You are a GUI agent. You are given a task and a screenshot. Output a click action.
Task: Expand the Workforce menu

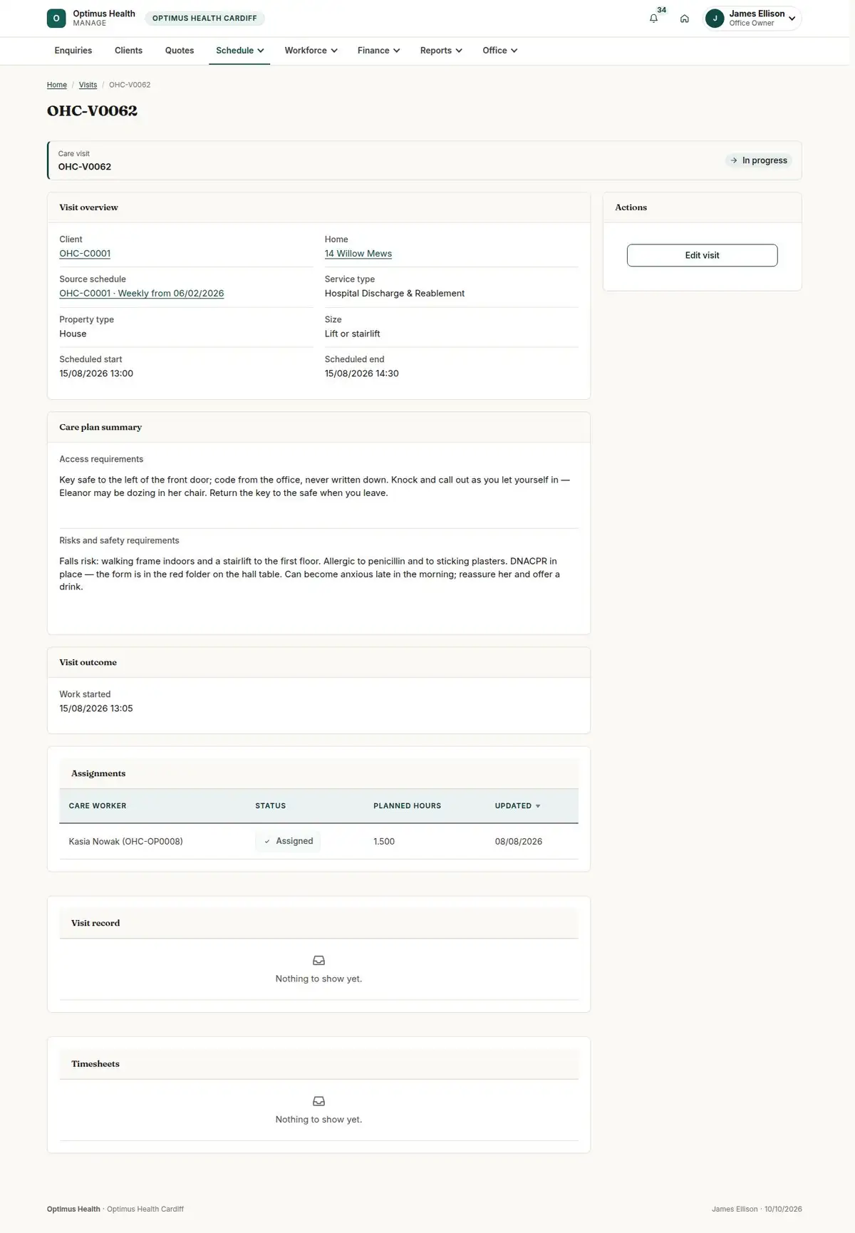(x=311, y=51)
